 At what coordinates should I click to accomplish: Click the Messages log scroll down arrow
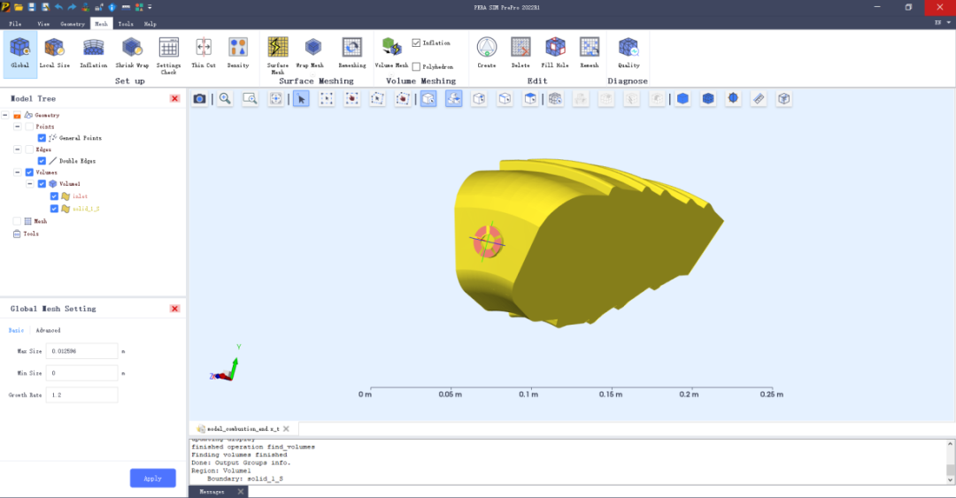tap(950, 479)
